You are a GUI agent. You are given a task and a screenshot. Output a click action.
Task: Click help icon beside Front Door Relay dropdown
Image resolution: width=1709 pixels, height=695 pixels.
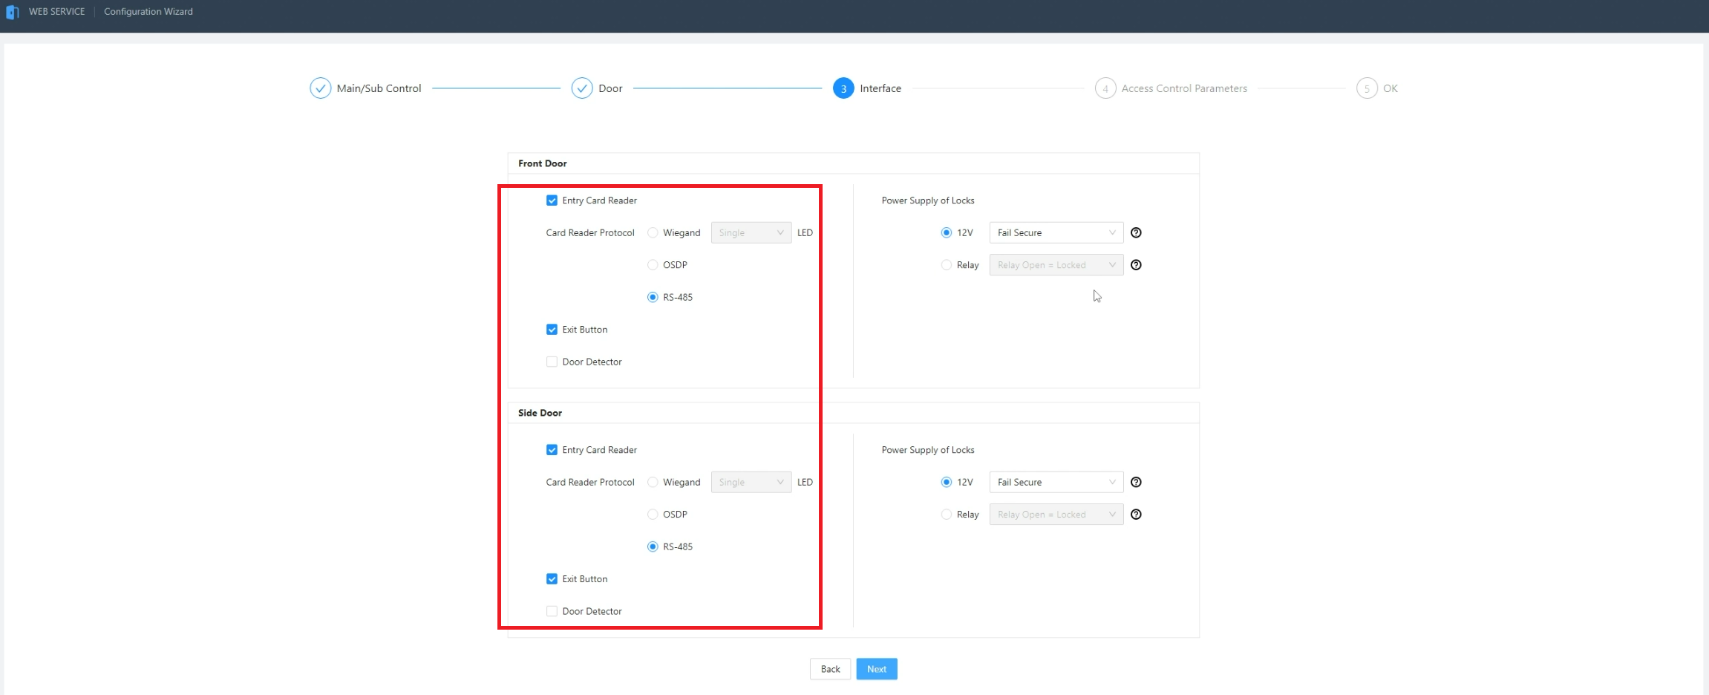coord(1135,265)
